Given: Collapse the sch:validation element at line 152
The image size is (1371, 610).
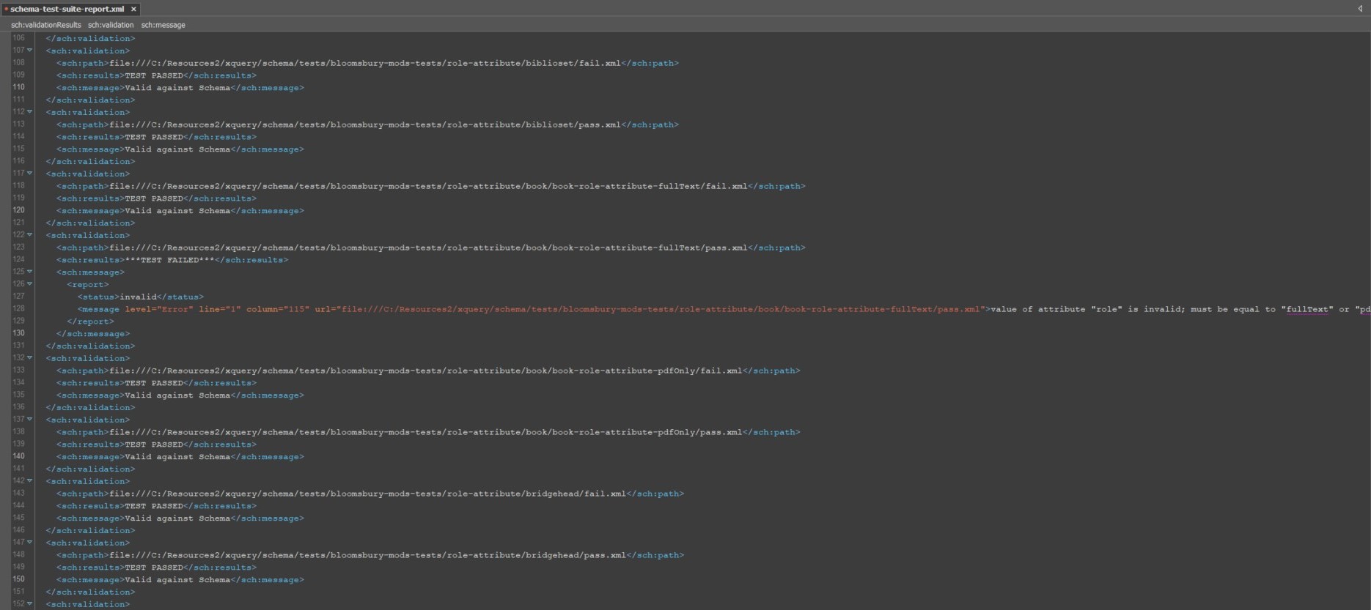Looking at the screenshot, I should click(x=30, y=604).
